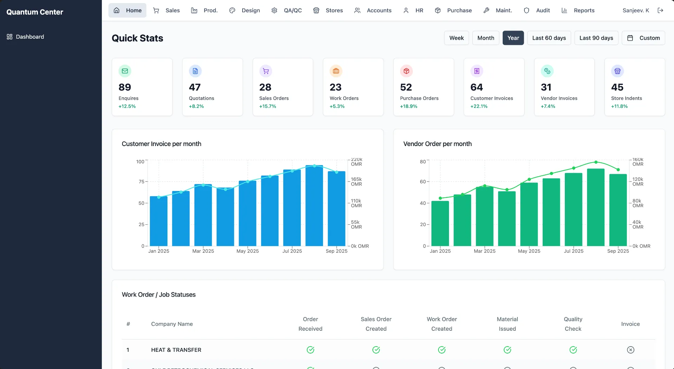674x369 pixels.
Task: Open Sales via the shopping cart icon
Action: (156, 10)
